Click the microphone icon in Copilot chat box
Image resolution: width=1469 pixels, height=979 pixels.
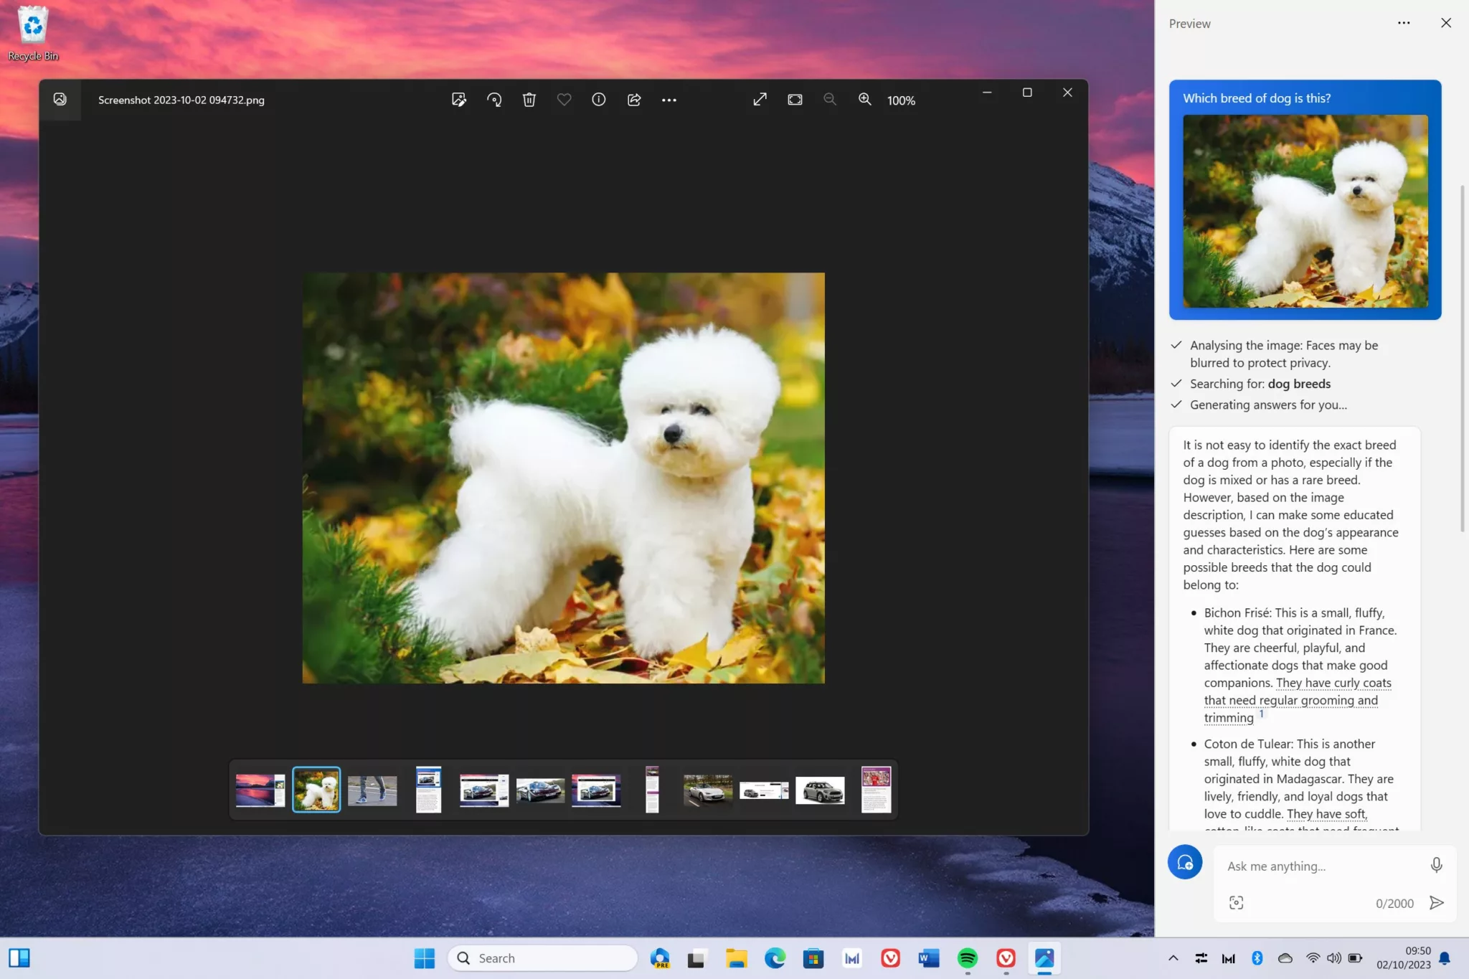[1436, 865]
